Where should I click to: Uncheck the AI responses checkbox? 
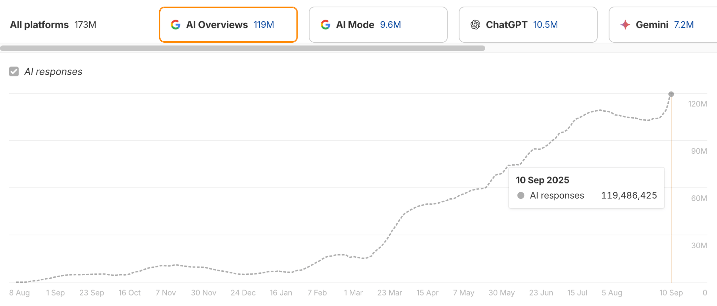tap(14, 72)
